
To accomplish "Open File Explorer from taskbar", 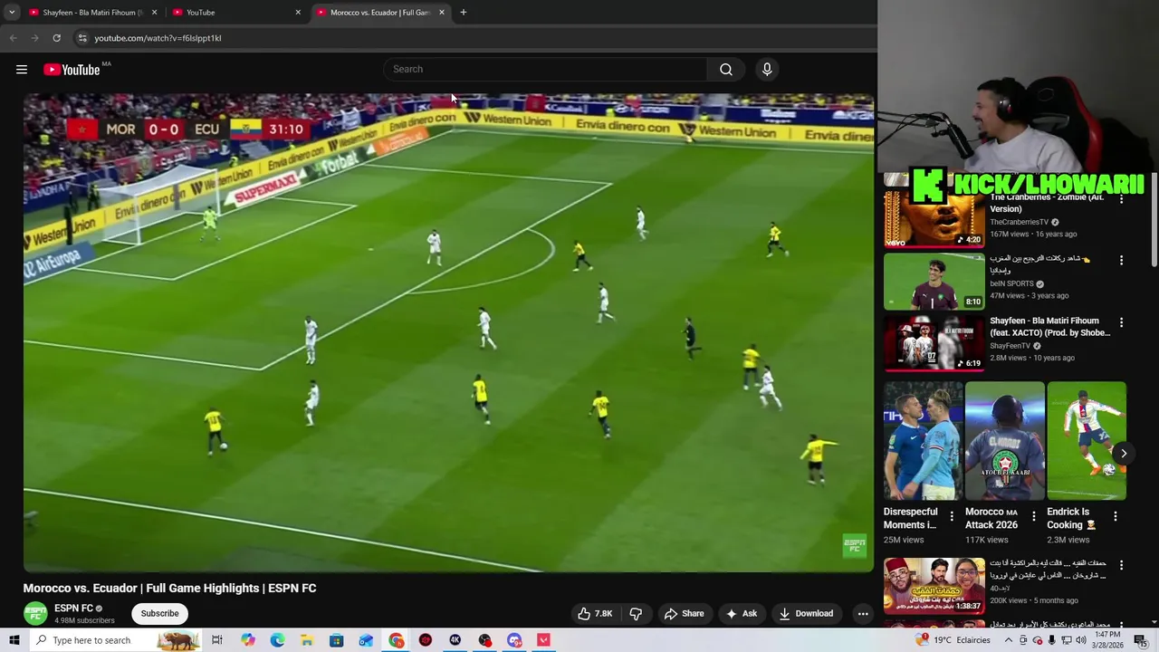I will click(307, 640).
